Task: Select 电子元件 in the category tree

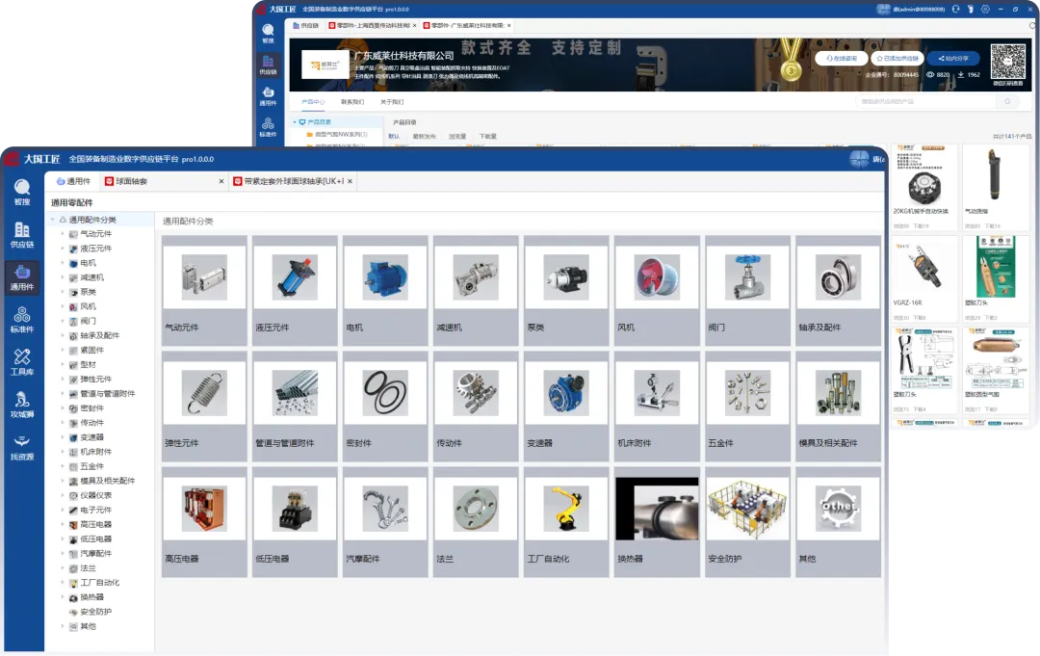Action: (95, 511)
